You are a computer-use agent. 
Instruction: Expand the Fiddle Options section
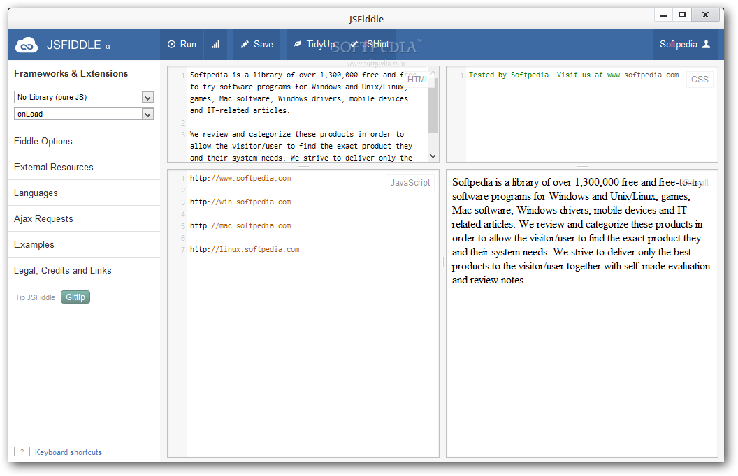84,142
